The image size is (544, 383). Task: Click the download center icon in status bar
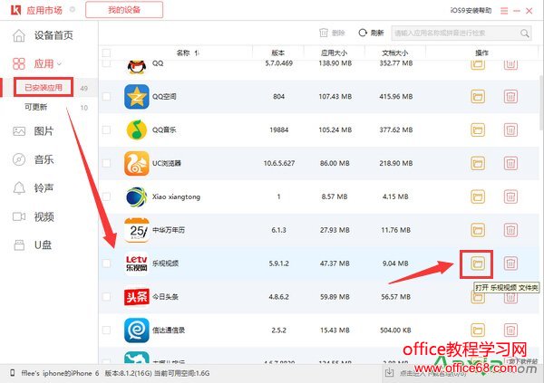click(389, 373)
